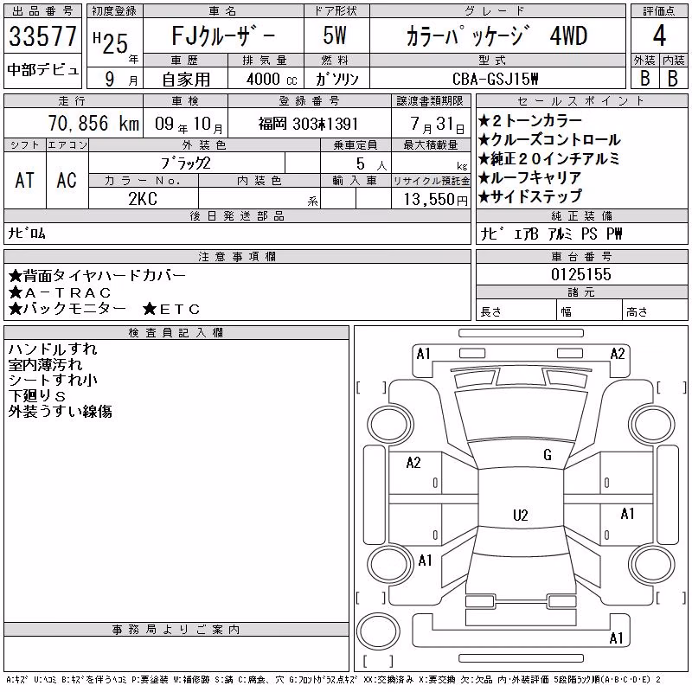This screenshot has height=692, width=692.
Task: Click the 検査員記入欄 header
Action: tap(176, 333)
